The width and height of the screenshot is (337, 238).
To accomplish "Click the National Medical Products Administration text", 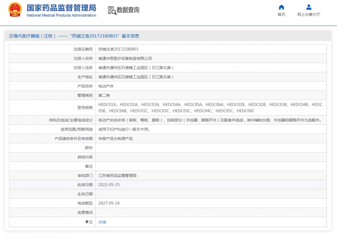I will (61, 15).
